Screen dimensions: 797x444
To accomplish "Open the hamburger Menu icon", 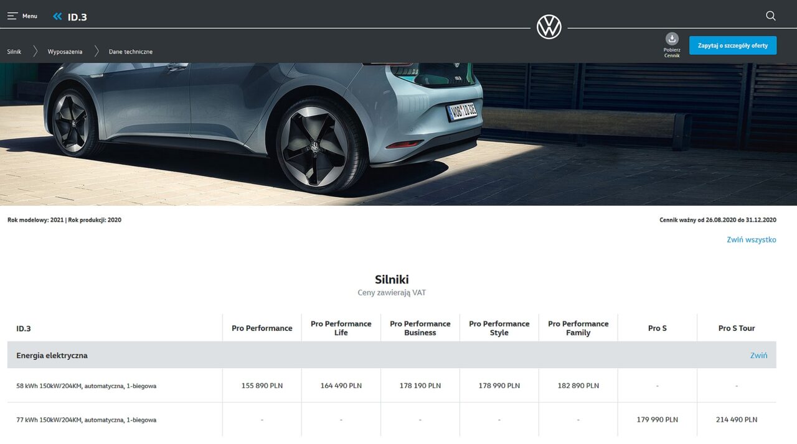I will pyautogui.click(x=12, y=16).
